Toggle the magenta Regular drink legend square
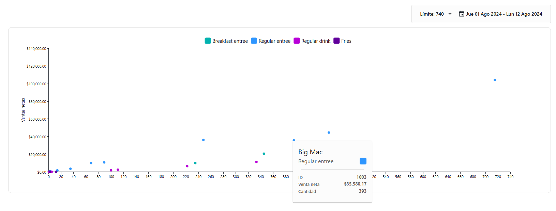 (297, 41)
